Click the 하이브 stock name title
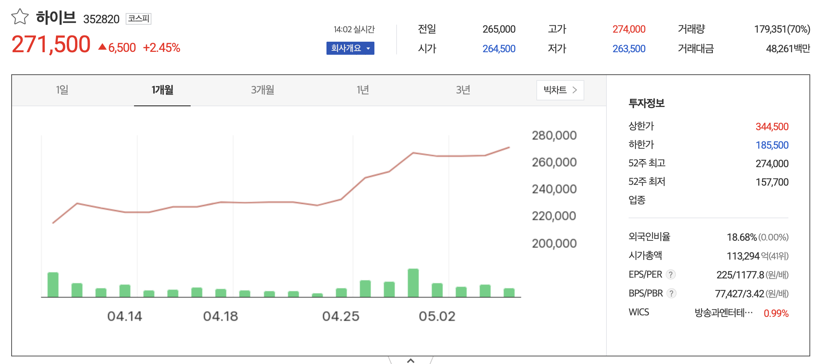The height and width of the screenshot is (364, 820). coord(56,18)
